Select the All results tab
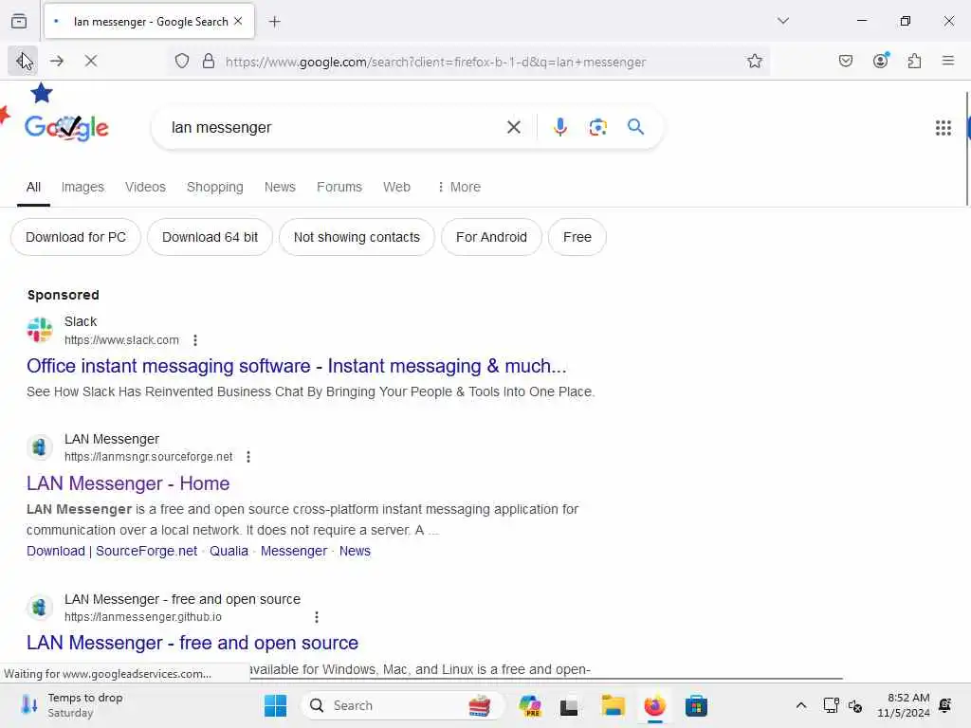971x728 pixels. pos(33,187)
